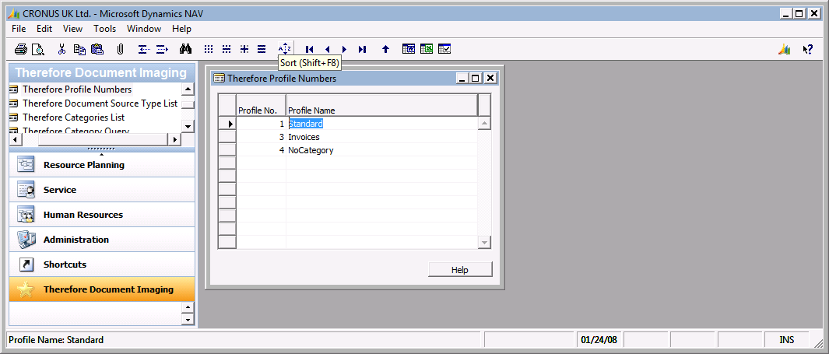Open the Resource Planning navigation menu
The height and width of the screenshot is (354, 829).
click(102, 165)
